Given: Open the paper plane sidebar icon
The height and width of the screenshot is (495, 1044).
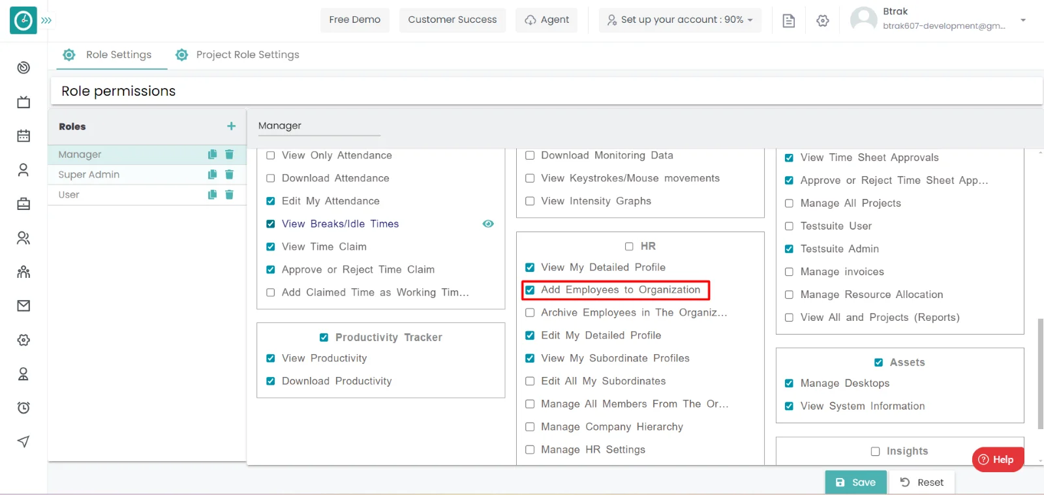Looking at the screenshot, I should click(23, 442).
